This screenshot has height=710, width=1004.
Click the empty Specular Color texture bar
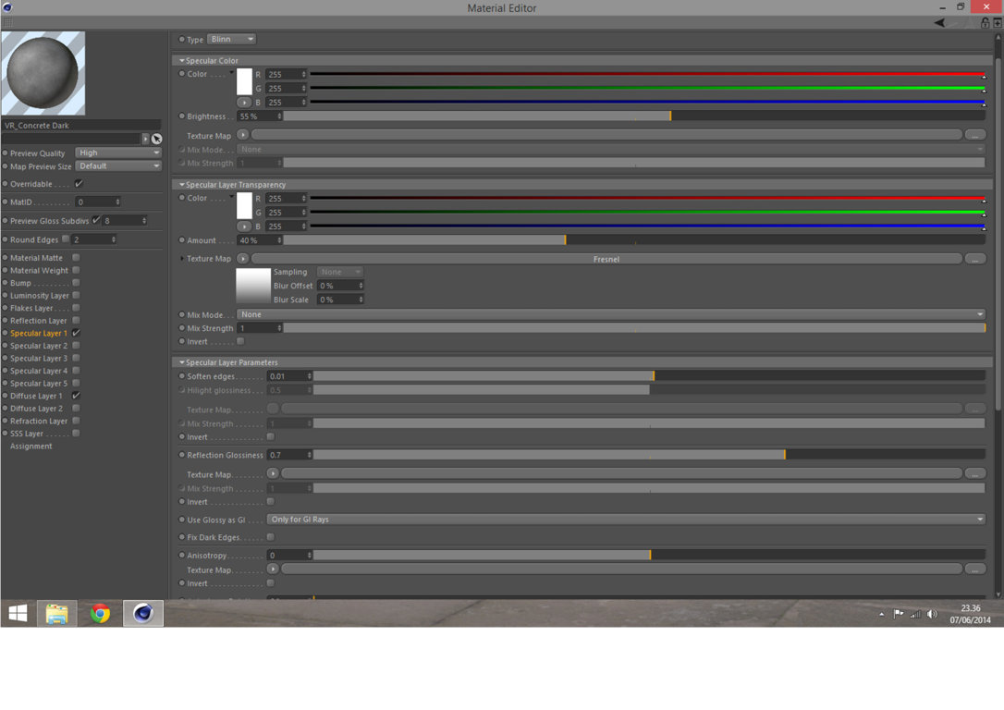click(x=606, y=135)
